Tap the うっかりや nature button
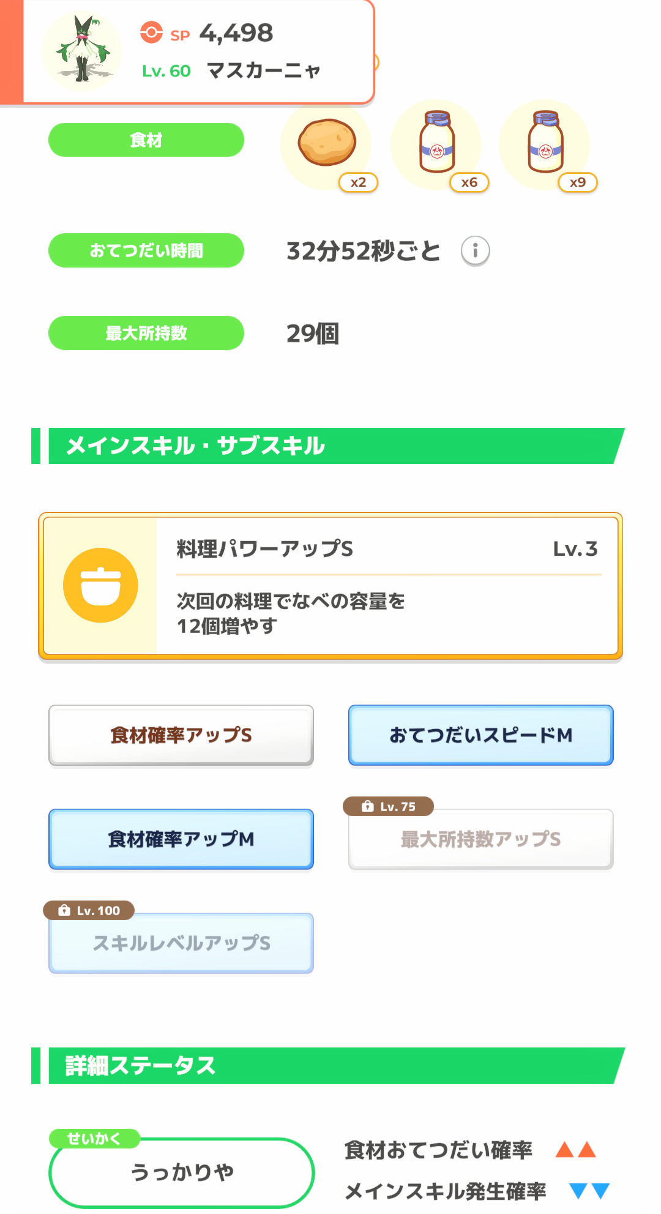 [182, 1172]
